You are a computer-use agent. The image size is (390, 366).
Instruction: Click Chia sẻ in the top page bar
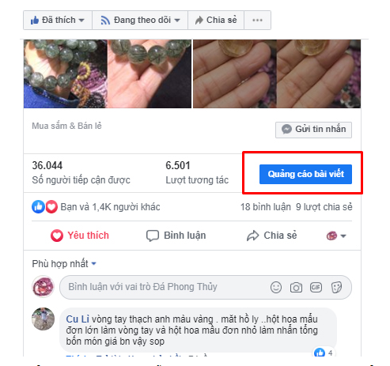point(216,20)
